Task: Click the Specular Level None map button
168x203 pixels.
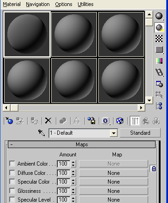Action: tap(114, 200)
